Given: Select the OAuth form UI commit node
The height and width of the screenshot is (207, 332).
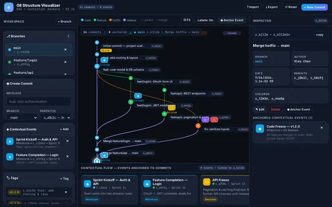Looking at the screenshot, I should tap(131, 78).
